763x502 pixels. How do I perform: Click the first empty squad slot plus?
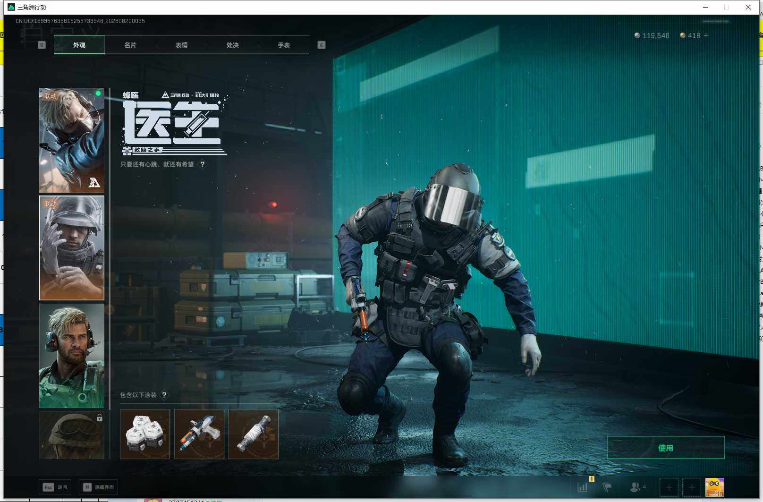[669, 487]
